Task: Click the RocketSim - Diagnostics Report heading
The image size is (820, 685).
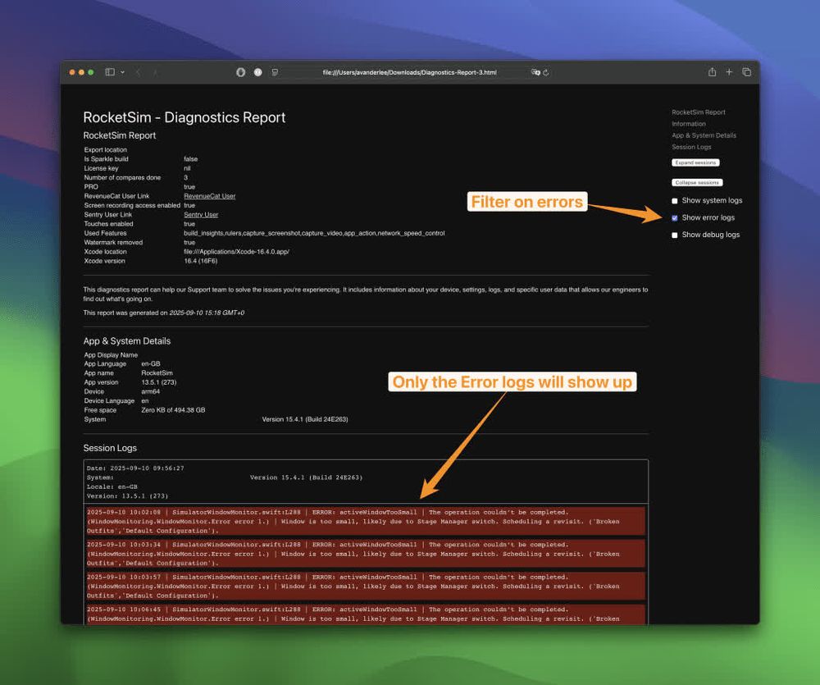Action: (x=184, y=117)
